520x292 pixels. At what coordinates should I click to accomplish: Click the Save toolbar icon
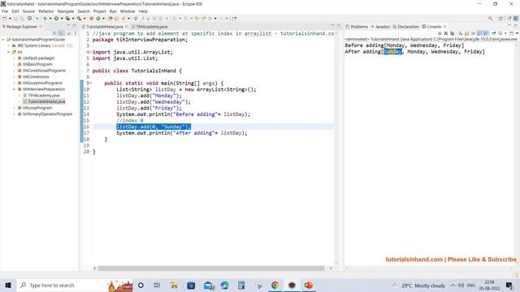coord(15,19)
